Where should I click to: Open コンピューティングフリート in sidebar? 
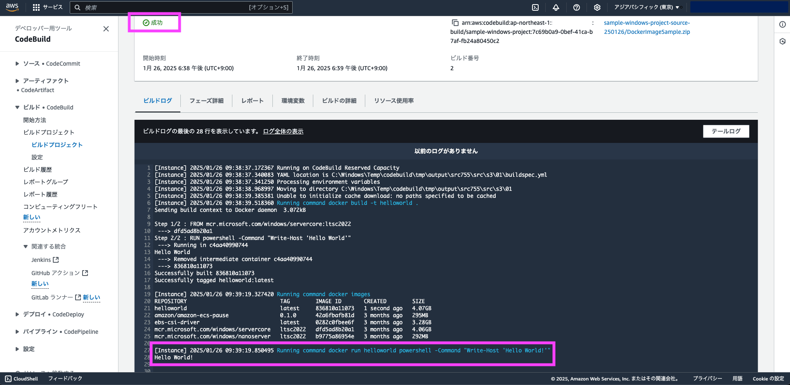60,207
